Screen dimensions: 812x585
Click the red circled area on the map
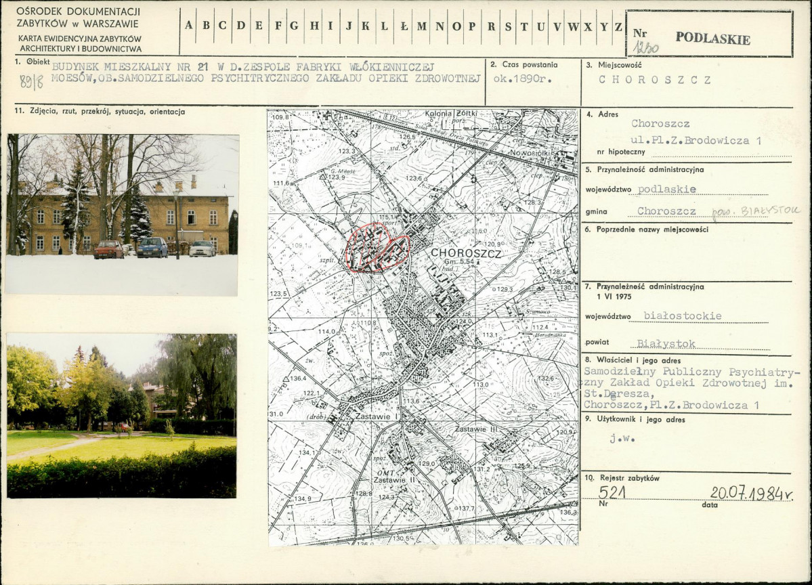click(x=377, y=248)
